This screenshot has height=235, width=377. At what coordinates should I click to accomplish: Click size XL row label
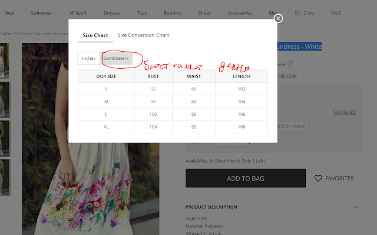tap(106, 127)
